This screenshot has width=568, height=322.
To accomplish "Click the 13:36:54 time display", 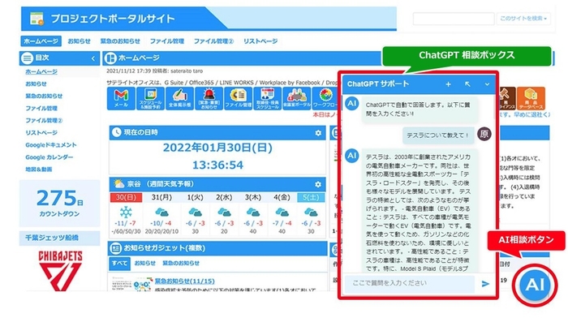I will pyautogui.click(x=217, y=165).
